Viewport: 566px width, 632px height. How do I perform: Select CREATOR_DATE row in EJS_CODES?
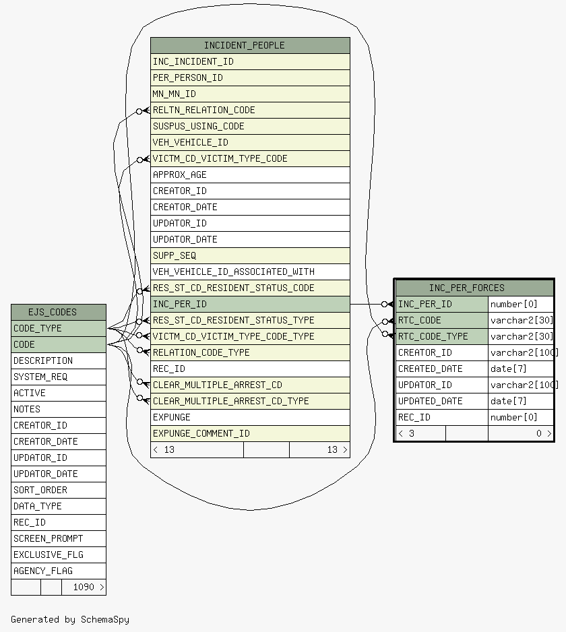[x=59, y=442]
